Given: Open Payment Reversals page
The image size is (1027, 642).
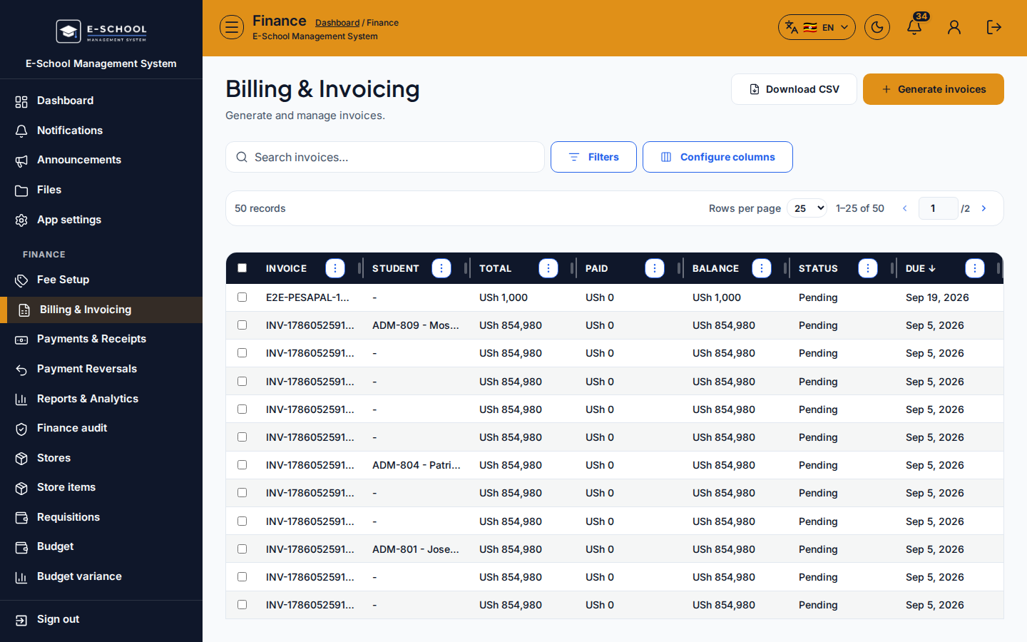Looking at the screenshot, I should point(101,369).
